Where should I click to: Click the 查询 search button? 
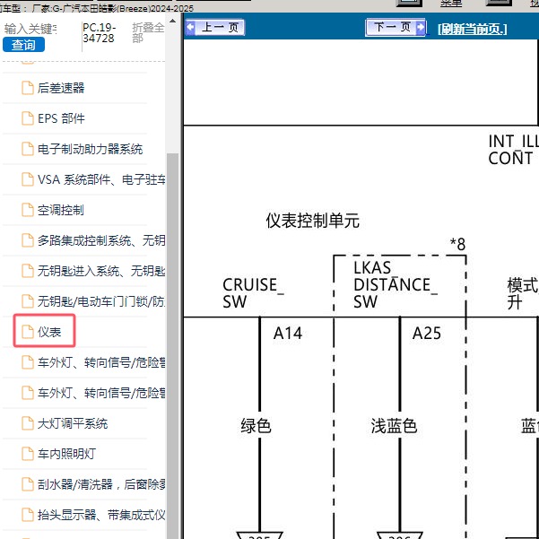[x=23, y=45]
